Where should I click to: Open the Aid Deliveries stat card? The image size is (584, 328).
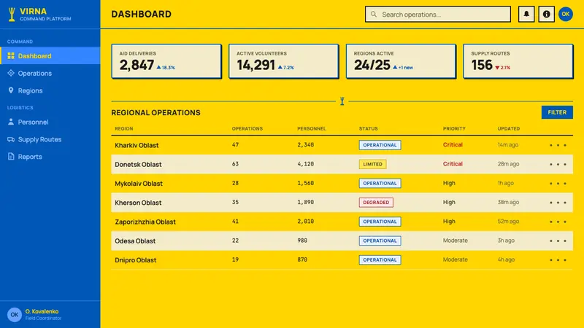(x=166, y=61)
